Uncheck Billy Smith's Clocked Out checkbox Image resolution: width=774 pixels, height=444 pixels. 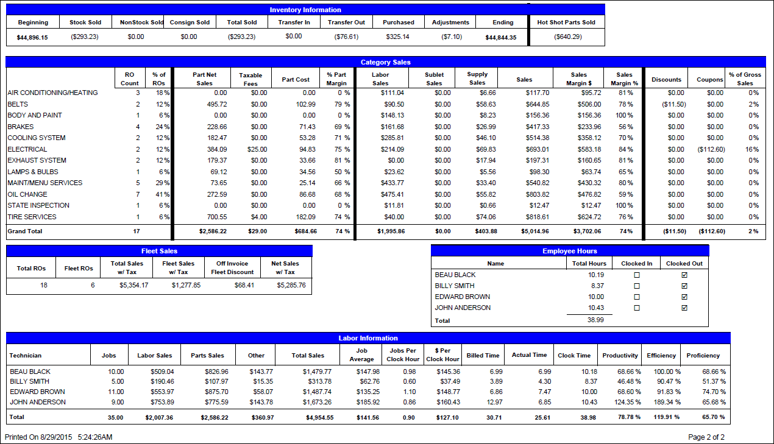(x=683, y=286)
